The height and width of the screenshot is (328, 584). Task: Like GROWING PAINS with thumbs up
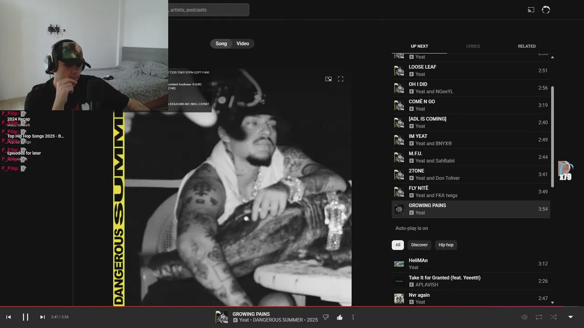(339, 317)
